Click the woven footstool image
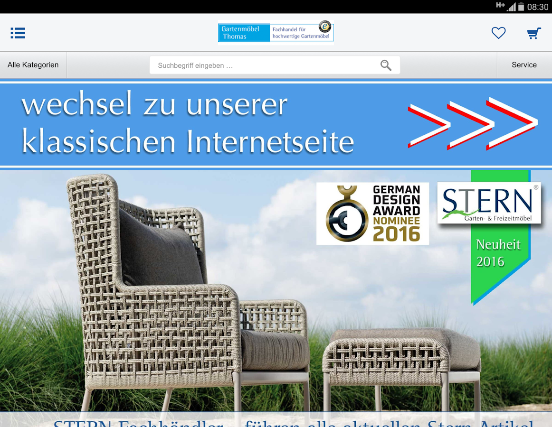 click(x=401, y=369)
